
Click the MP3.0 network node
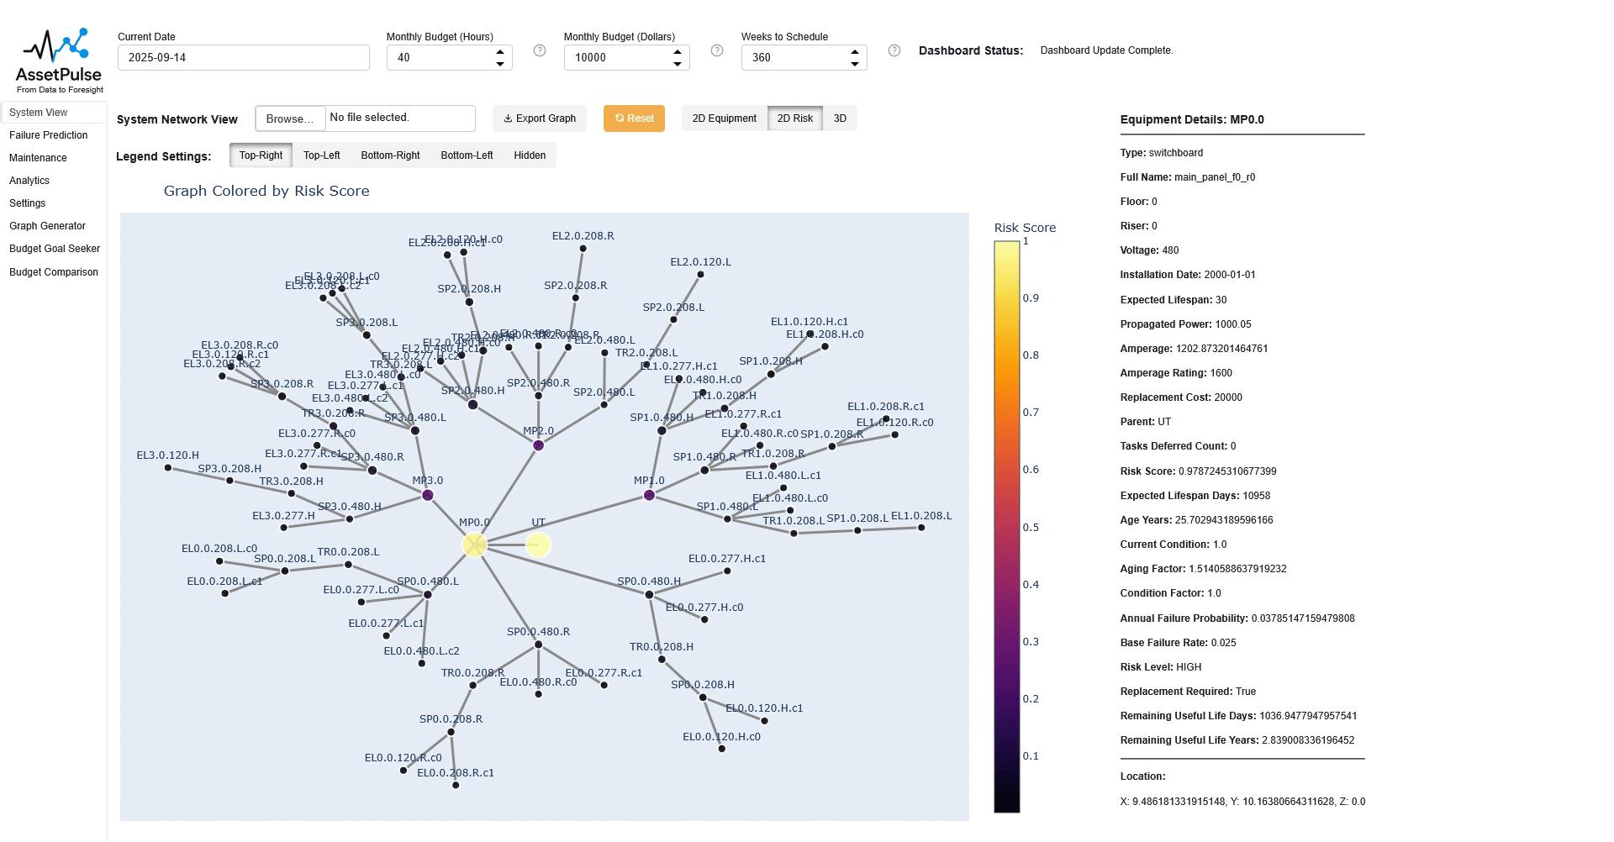tap(427, 496)
